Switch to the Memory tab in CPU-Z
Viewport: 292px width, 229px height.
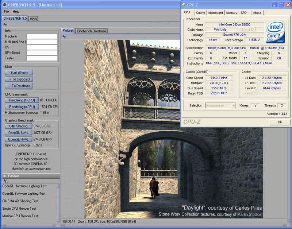(x=232, y=13)
